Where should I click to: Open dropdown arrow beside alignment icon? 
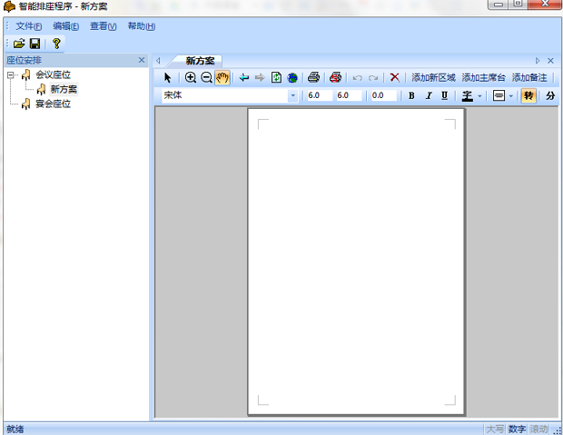(479, 96)
